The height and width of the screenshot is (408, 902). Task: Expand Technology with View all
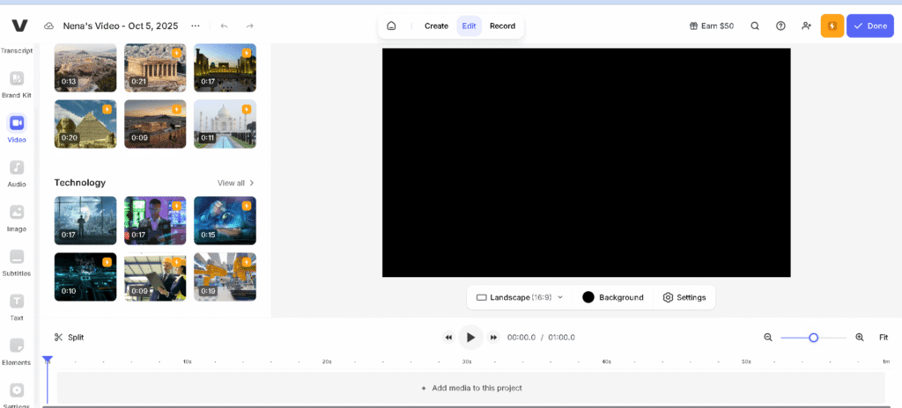coord(236,183)
